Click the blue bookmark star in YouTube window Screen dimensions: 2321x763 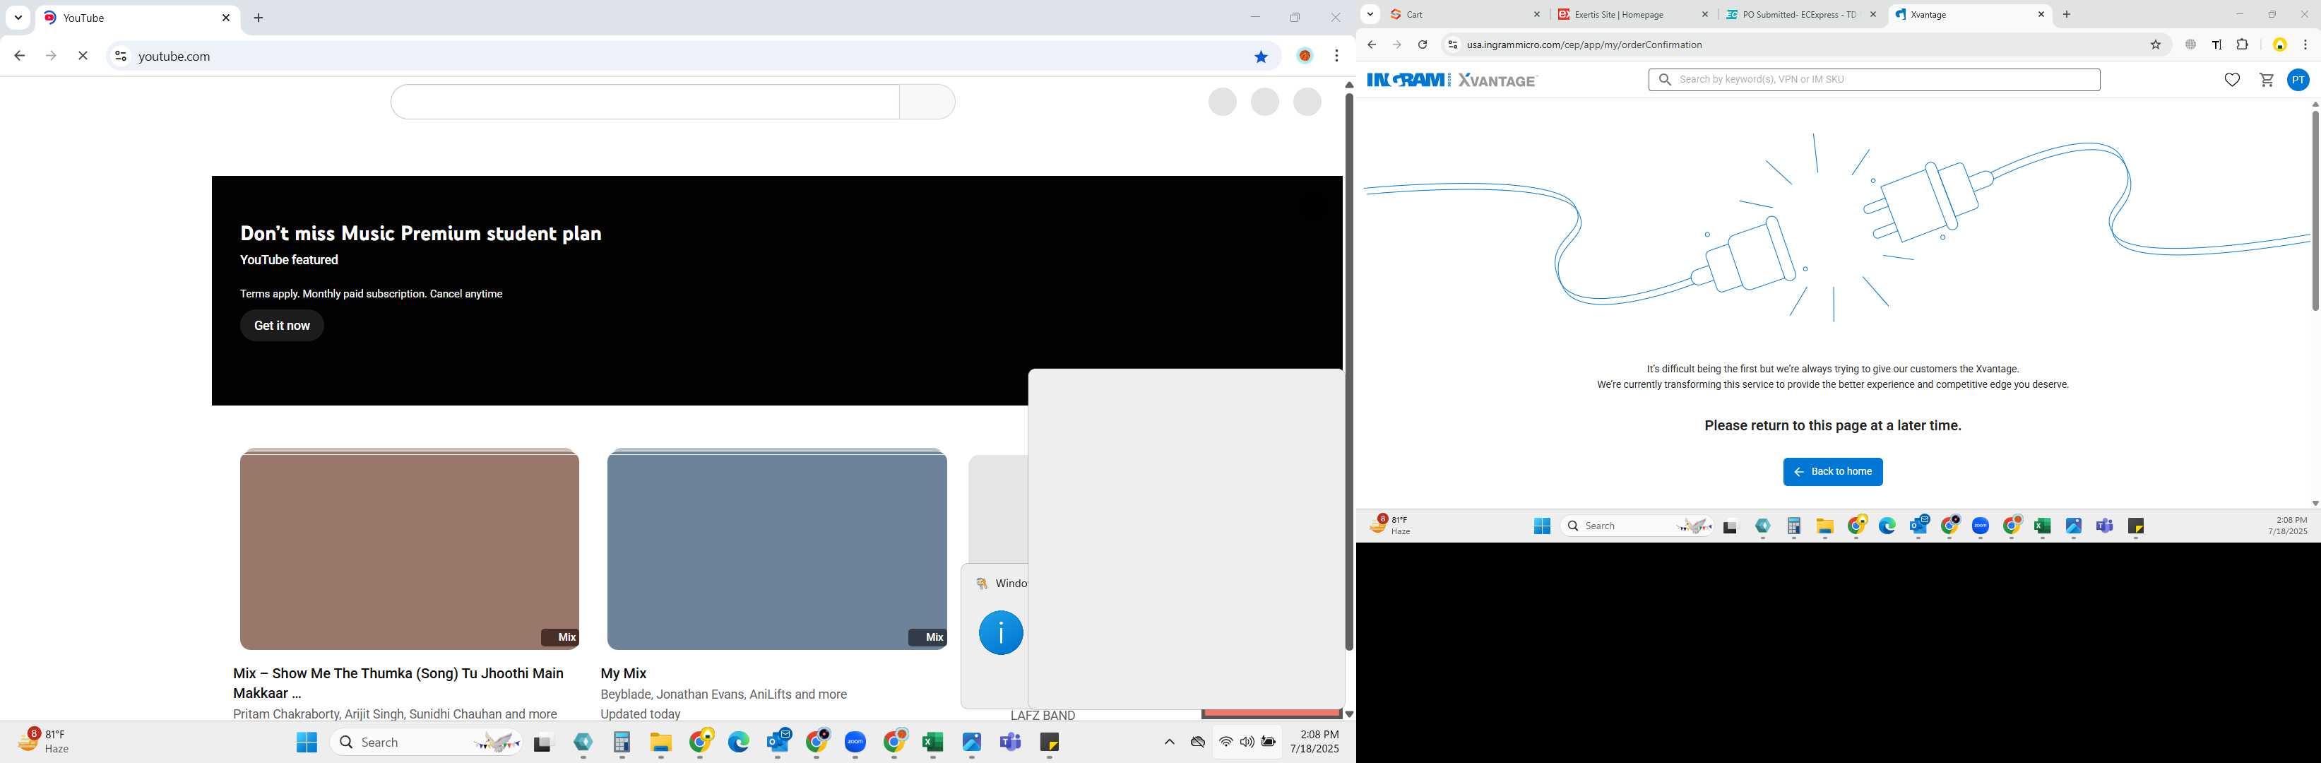[x=1261, y=57]
